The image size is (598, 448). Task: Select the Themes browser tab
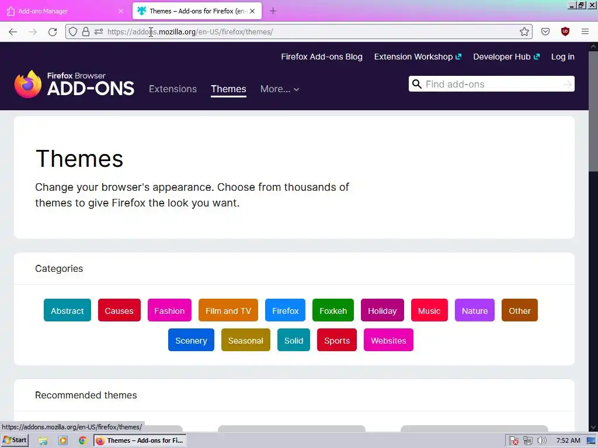(x=197, y=11)
